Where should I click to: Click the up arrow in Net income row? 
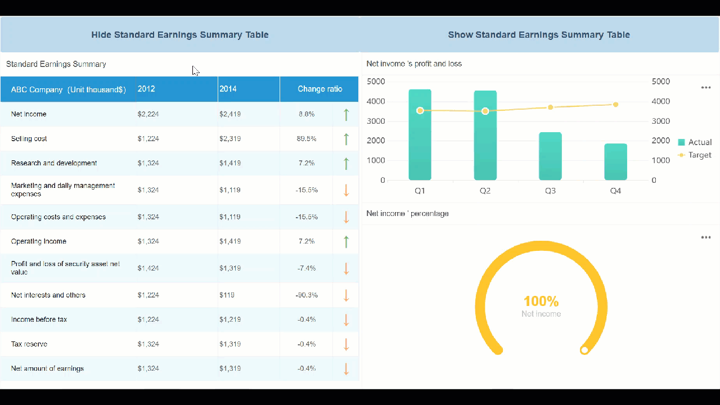click(346, 114)
